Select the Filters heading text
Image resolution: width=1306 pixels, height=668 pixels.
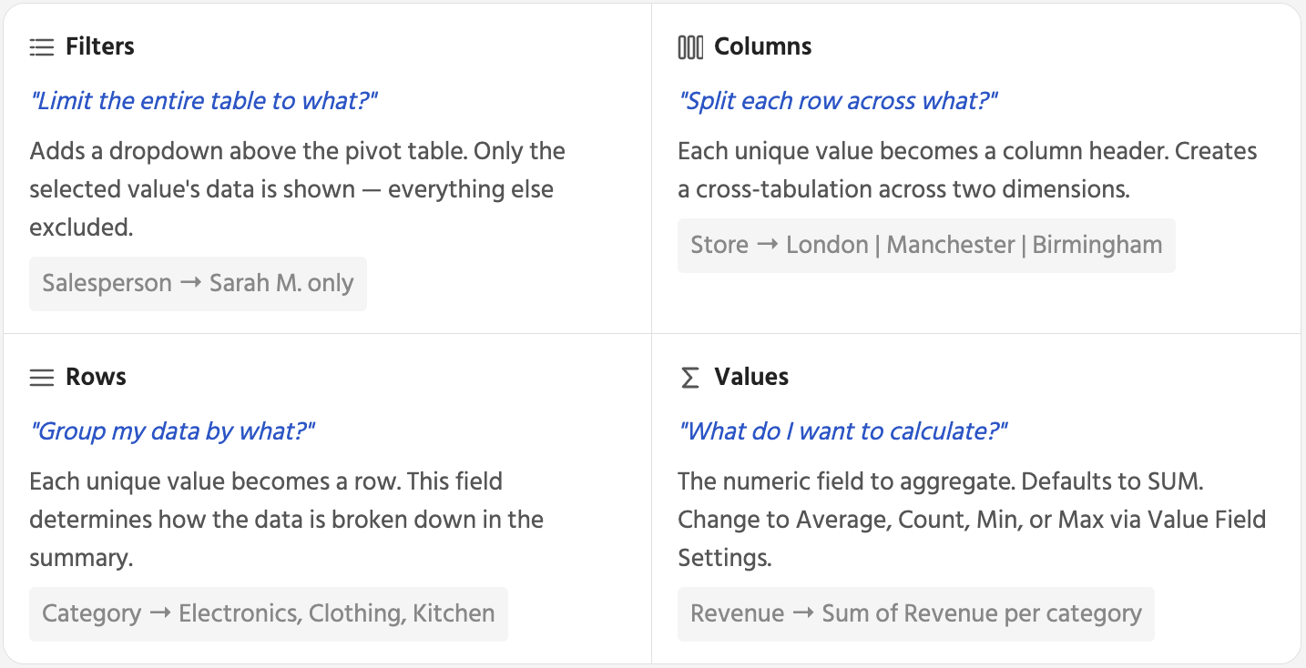pos(100,46)
